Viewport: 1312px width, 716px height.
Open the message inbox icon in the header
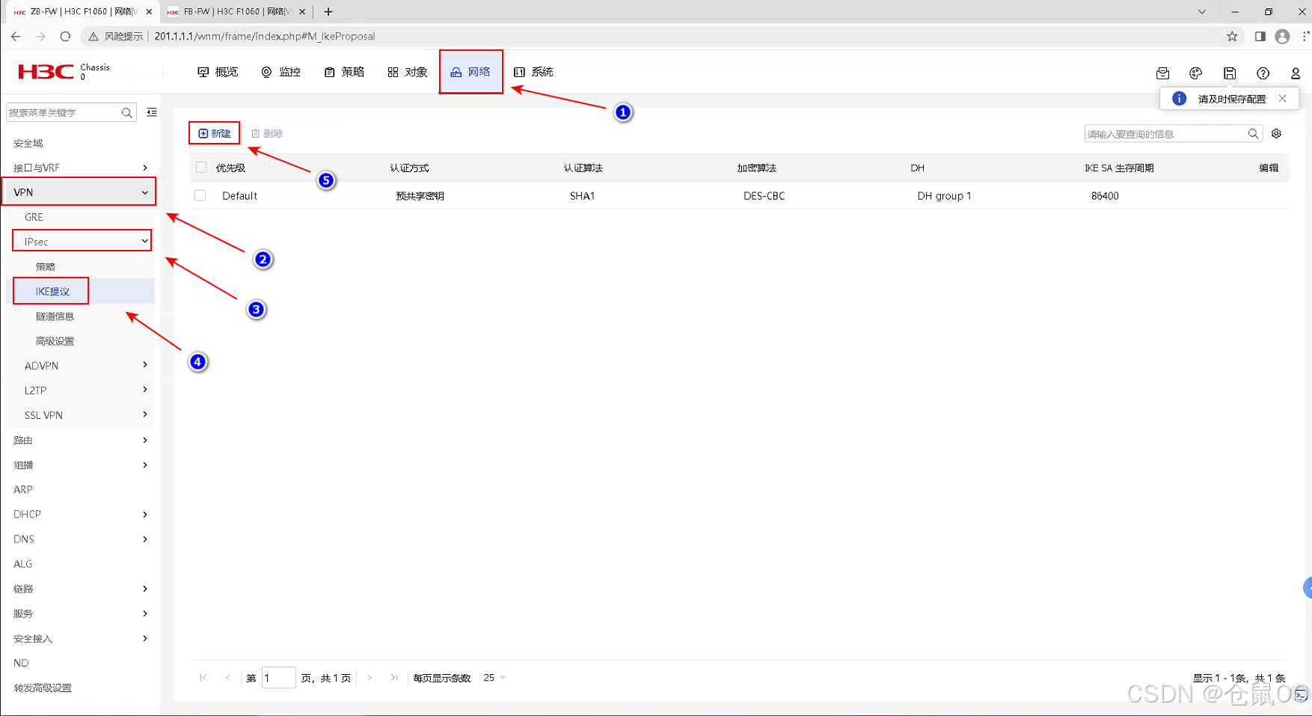[x=1162, y=73]
